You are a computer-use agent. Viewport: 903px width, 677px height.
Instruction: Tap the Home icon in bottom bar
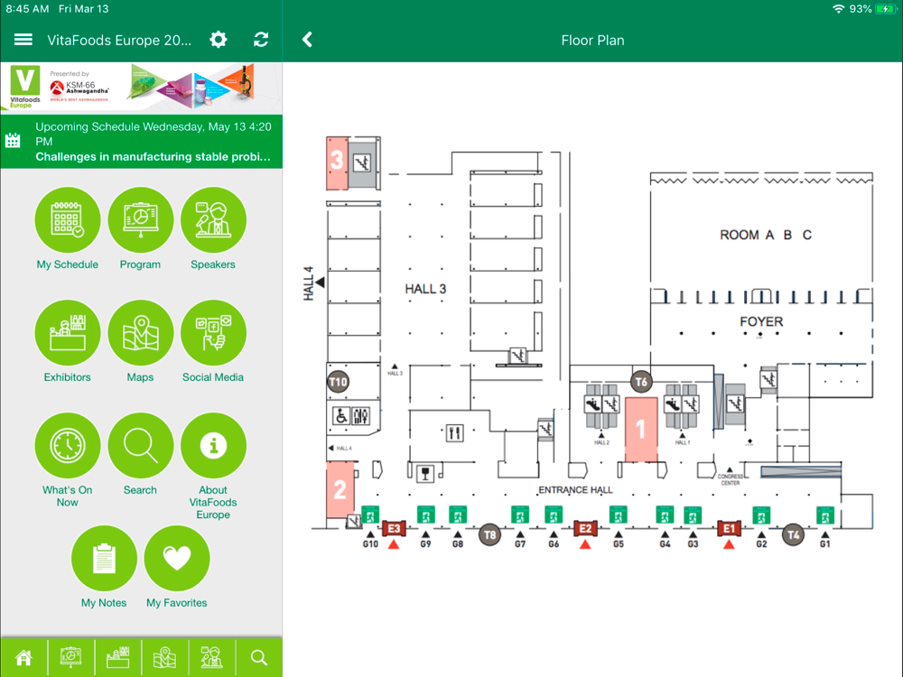click(23, 657)
